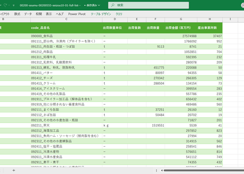Select cell 092112_さば缶詰
This screenshot has width=244, height=174.
click(x=67, y=115)
